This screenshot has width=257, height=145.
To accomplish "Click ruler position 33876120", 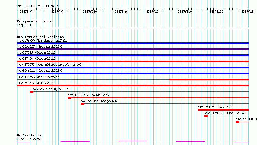I will (x=216, y=12).
